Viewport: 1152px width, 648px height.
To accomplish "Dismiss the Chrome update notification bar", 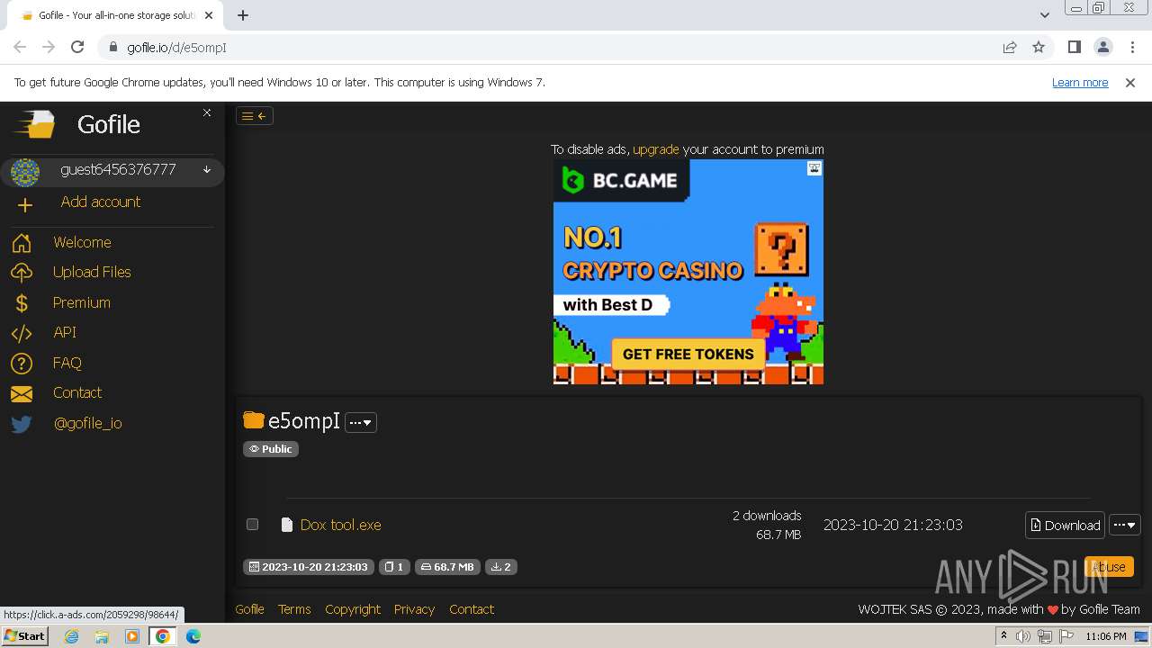I will [x=1130, y=82].
